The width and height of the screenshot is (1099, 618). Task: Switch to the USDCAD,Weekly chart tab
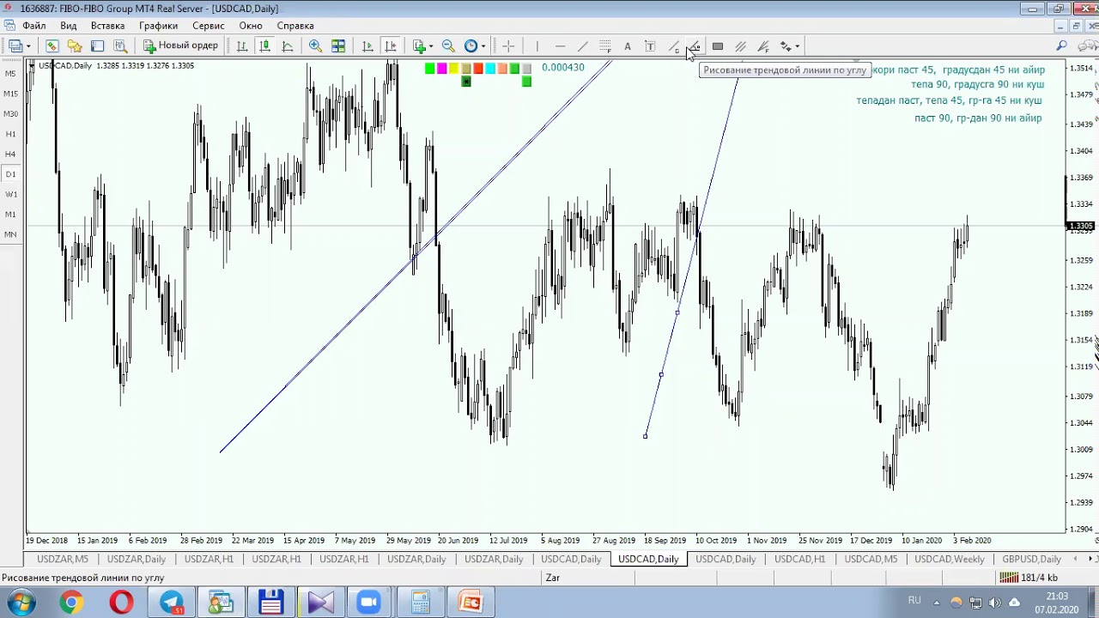tap(950, 559)
